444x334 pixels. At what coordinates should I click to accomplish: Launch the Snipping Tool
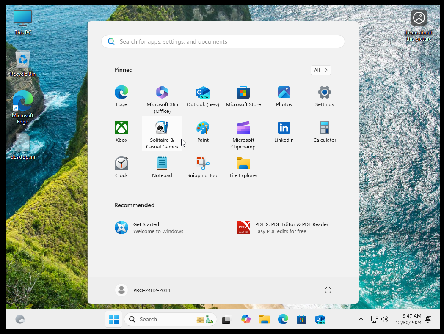[203, 167]
